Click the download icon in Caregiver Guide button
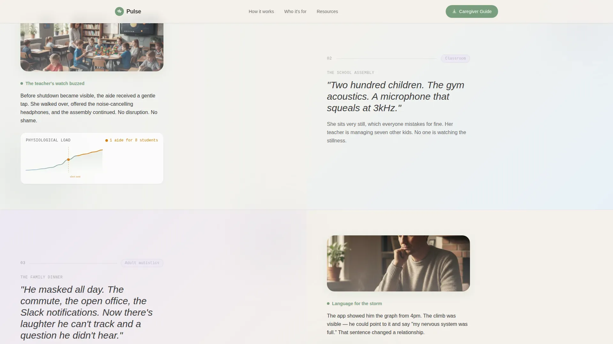 (x=454, y=11)
